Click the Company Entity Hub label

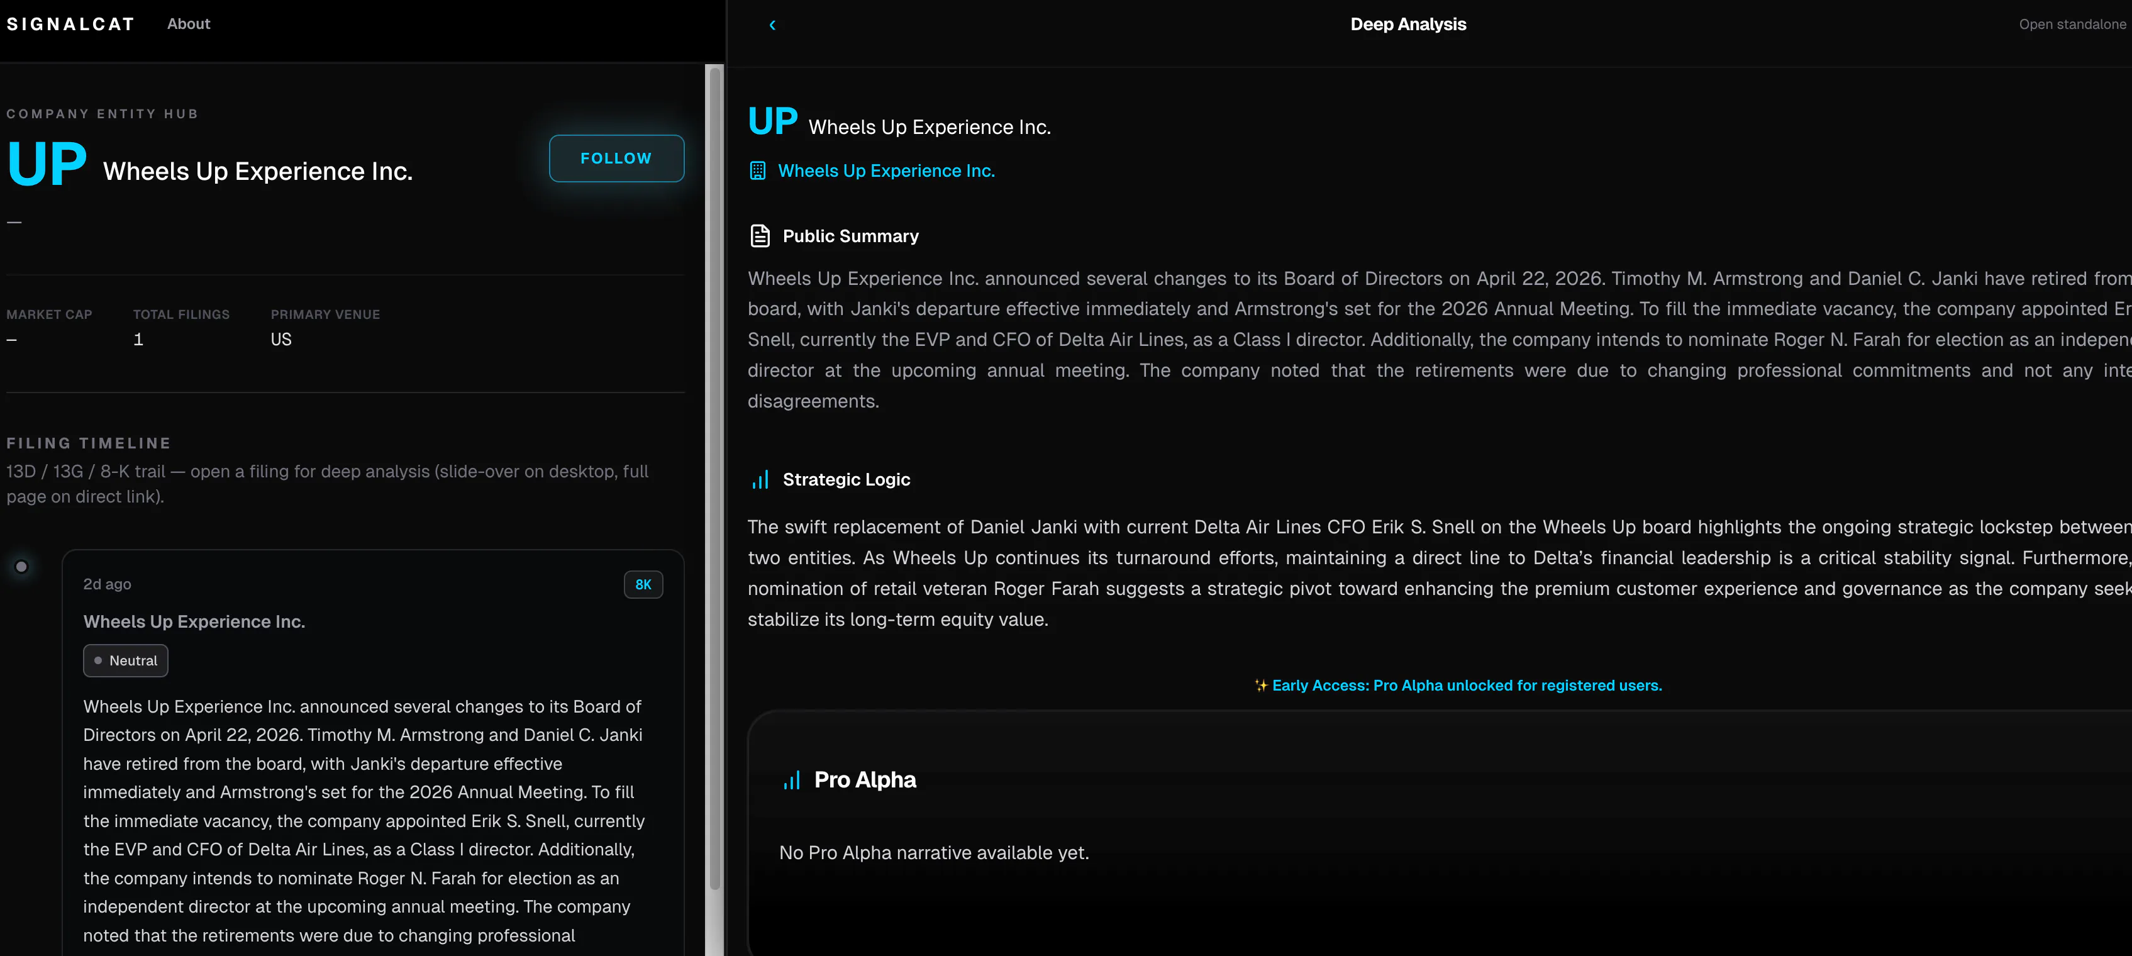tap(103, 113)
